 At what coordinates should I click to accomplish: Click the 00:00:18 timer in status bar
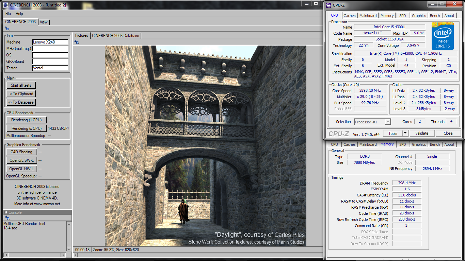click(82, 250)
